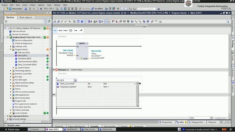Click the project tree vertical scrollbar
This screenshot has width=235, height=132.
[x=50, y=73]
